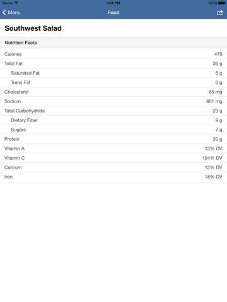The height and width of the screenshot is (302, 227).
Task: Tap the Trans Fat row
Action: [x=113, y=82]
